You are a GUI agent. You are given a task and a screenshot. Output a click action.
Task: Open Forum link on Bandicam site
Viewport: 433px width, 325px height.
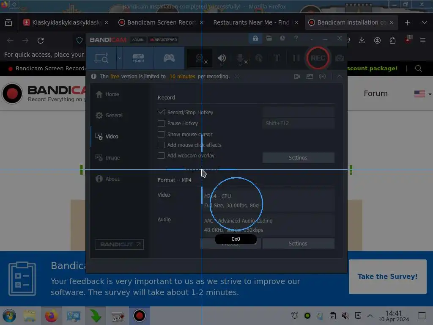tap(375, 94)
